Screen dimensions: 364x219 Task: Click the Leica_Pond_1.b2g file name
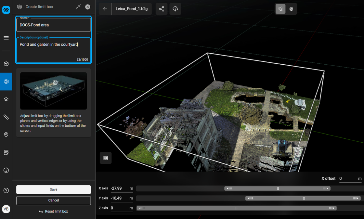pos(132,9)
